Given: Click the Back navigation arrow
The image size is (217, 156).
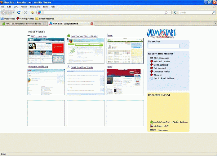Looking at the screenshot, I should (4, 12).
